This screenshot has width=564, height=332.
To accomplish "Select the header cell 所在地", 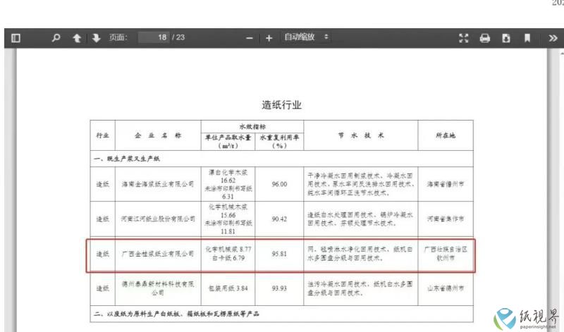I will tap(446, 135).
